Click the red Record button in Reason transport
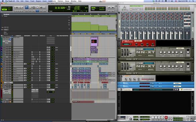This screenshot has width=196, height=122. [x=166, y=117]
